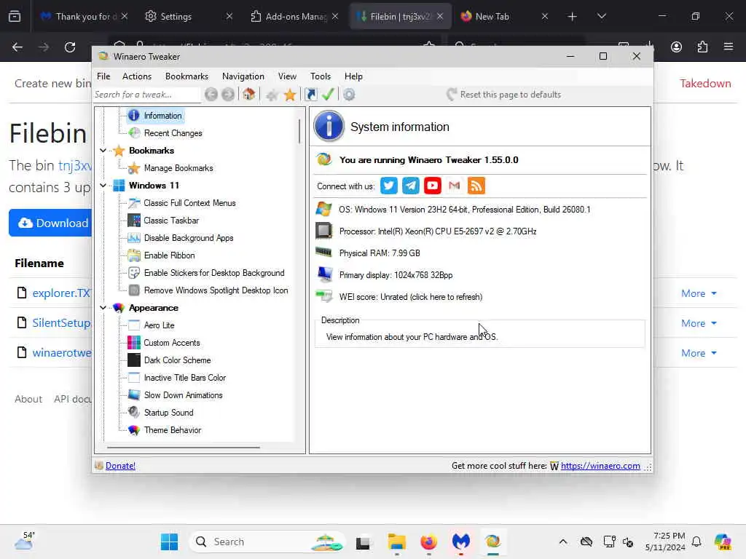746x559 pixels.
Task: Select Enable Ribbon tweak
Action: (x=169, y=255)
